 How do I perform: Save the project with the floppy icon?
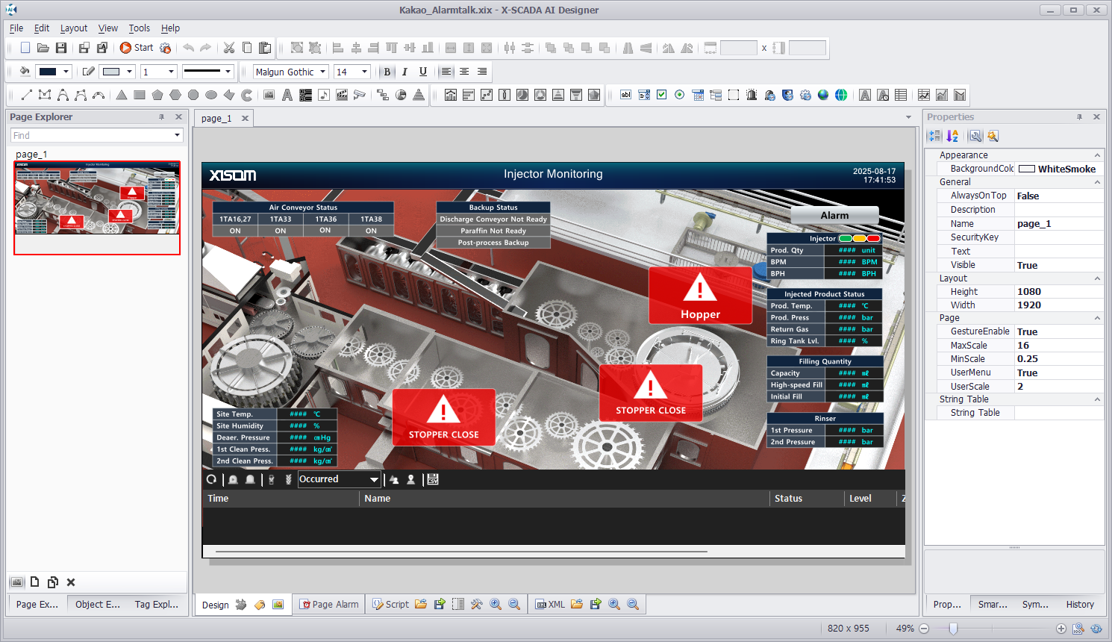61,48
